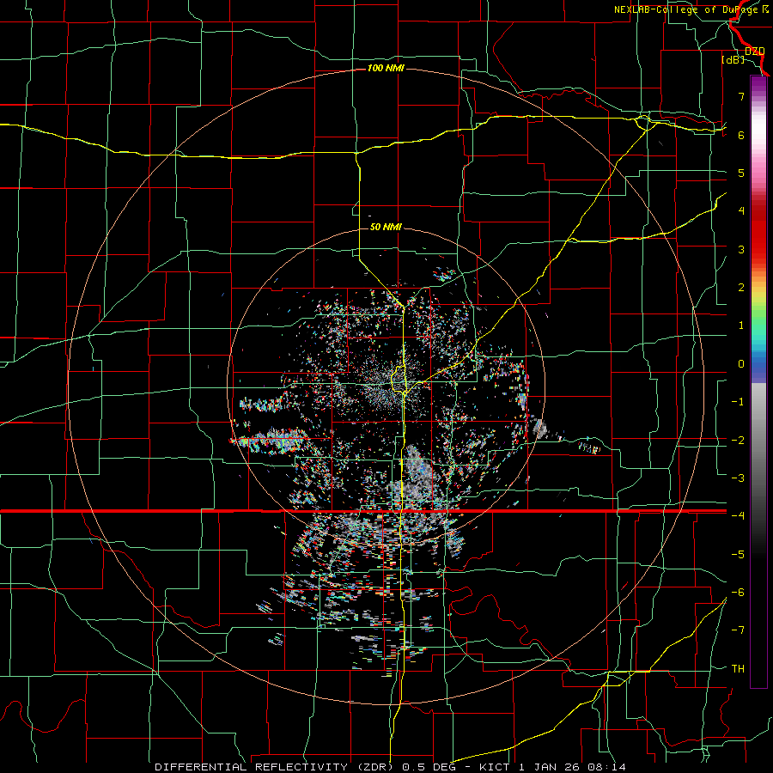Click the 3 value on the color scale
Image resolution: width=773 pixels, height=773 pixels.
pos(741,249)
